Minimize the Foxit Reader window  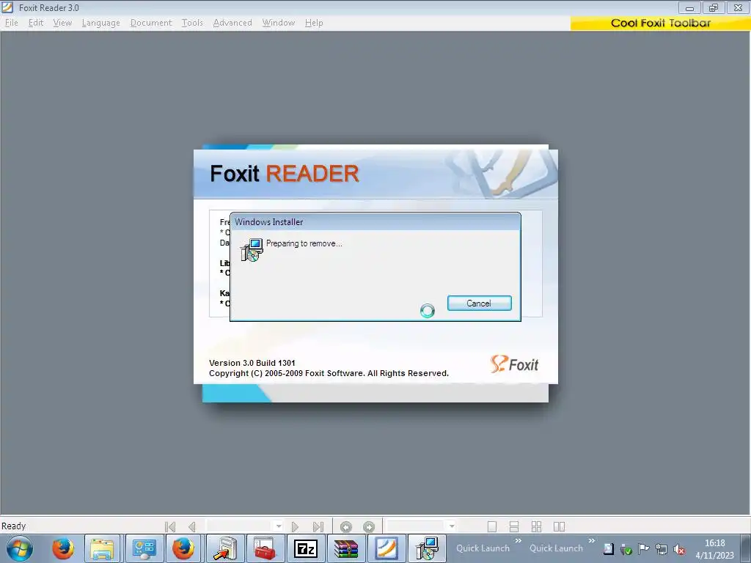pyautogui.click(x=689, y=7)
